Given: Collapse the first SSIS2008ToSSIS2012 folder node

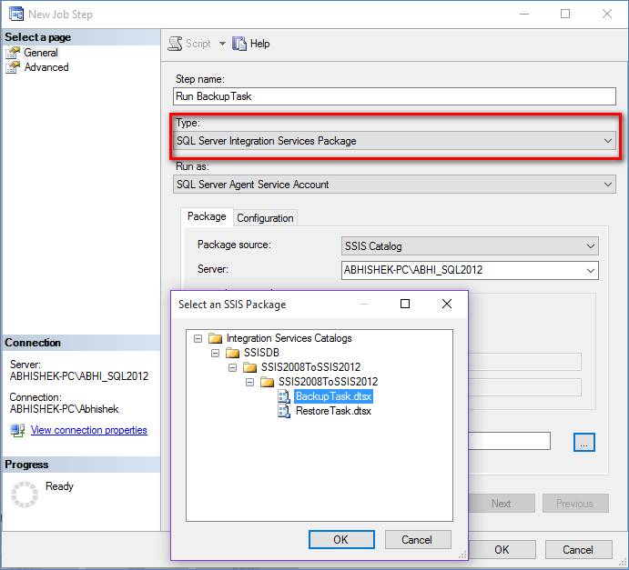Looking at the screenshot, I should coord(233,367).
